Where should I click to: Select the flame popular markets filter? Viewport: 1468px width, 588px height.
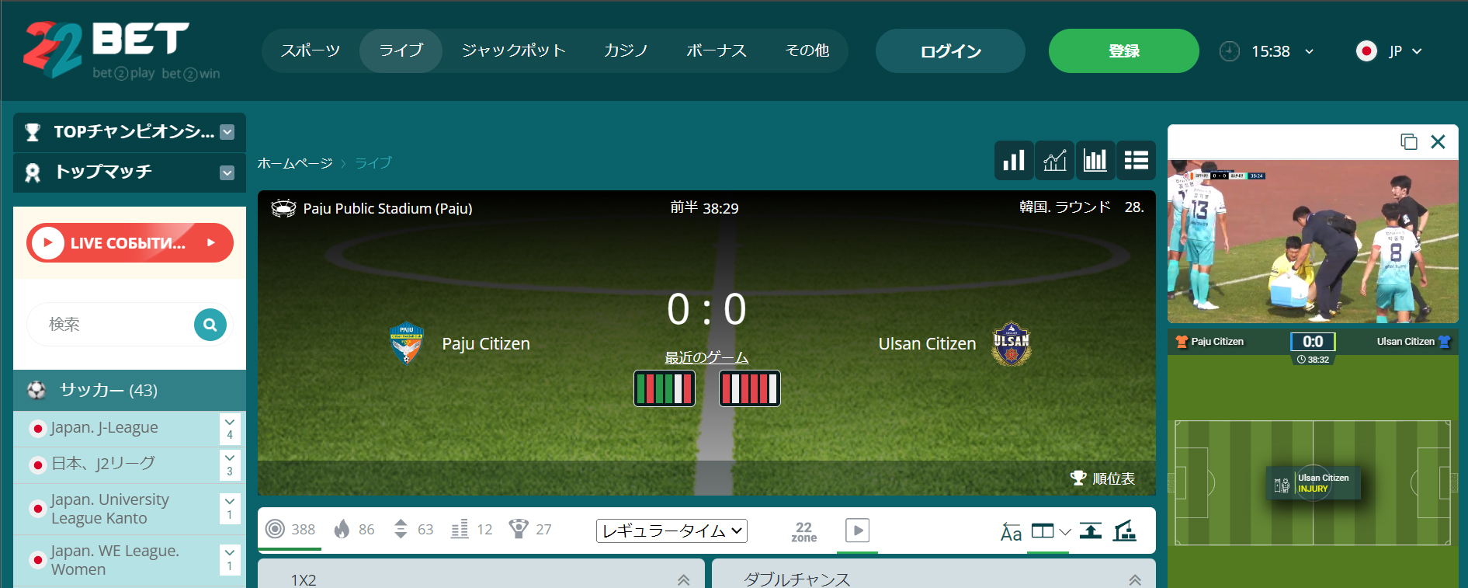(354, 530)
